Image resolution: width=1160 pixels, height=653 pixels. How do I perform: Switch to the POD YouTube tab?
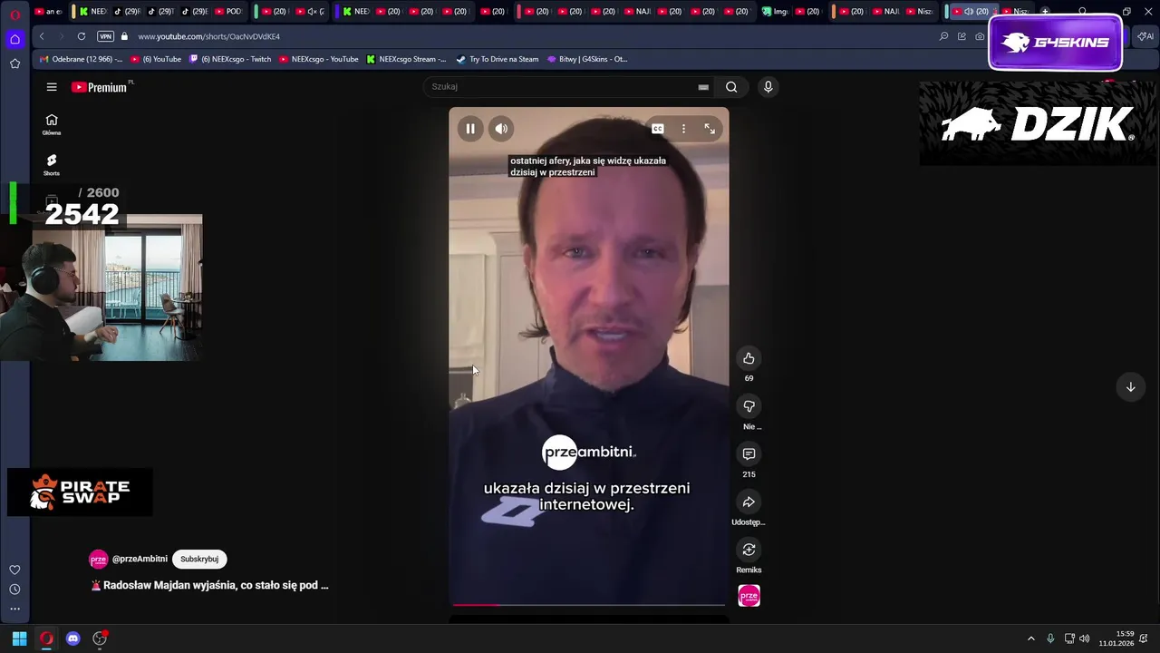[228, 12]
